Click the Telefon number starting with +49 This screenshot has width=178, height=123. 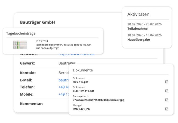(x=63, y=87)
